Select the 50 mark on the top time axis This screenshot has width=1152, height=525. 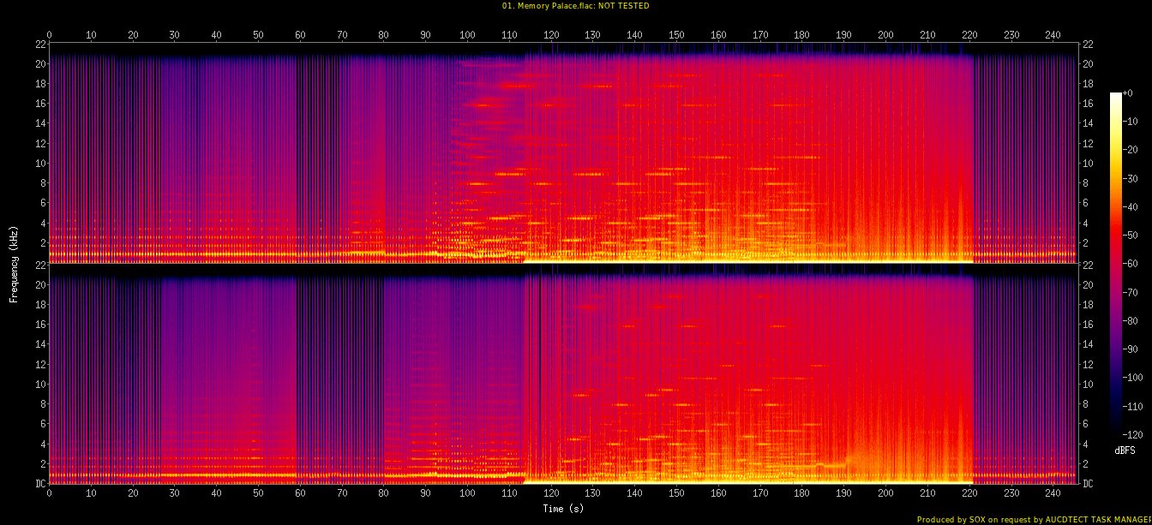click(258, 35)
